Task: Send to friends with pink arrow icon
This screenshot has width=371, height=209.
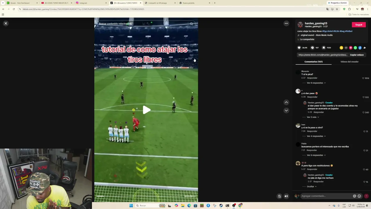Action: tap(351, 48)
